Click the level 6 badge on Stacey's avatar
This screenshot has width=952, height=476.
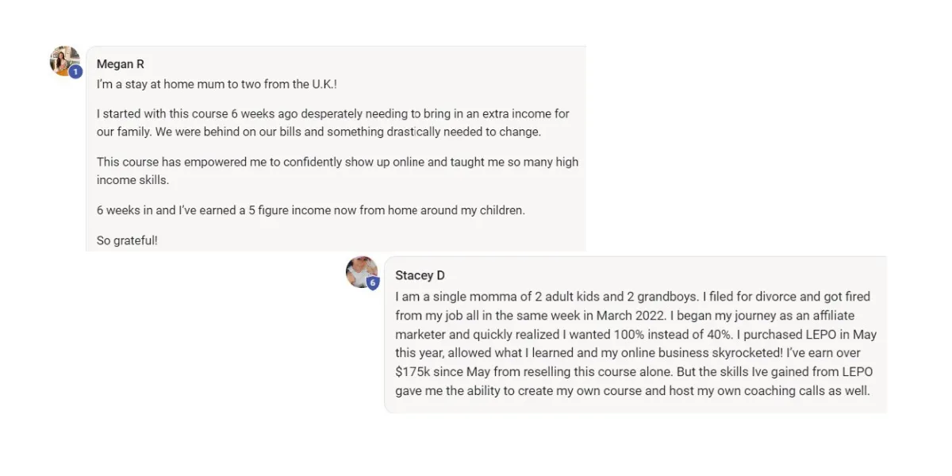tap(373, 283)
